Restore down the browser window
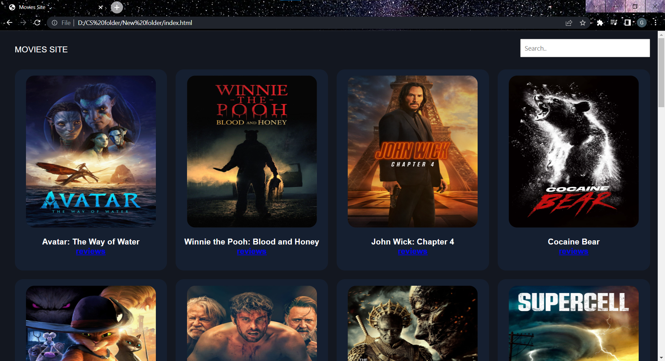The image size is (665, 361). click(x=635, y=7)
